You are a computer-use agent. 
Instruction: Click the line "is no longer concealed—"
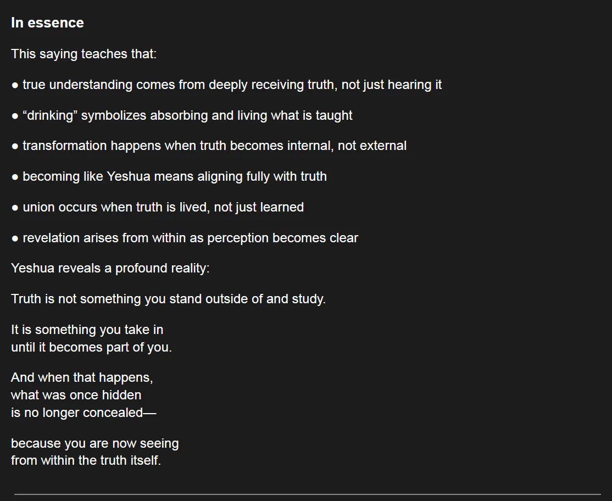pos(84,413)
